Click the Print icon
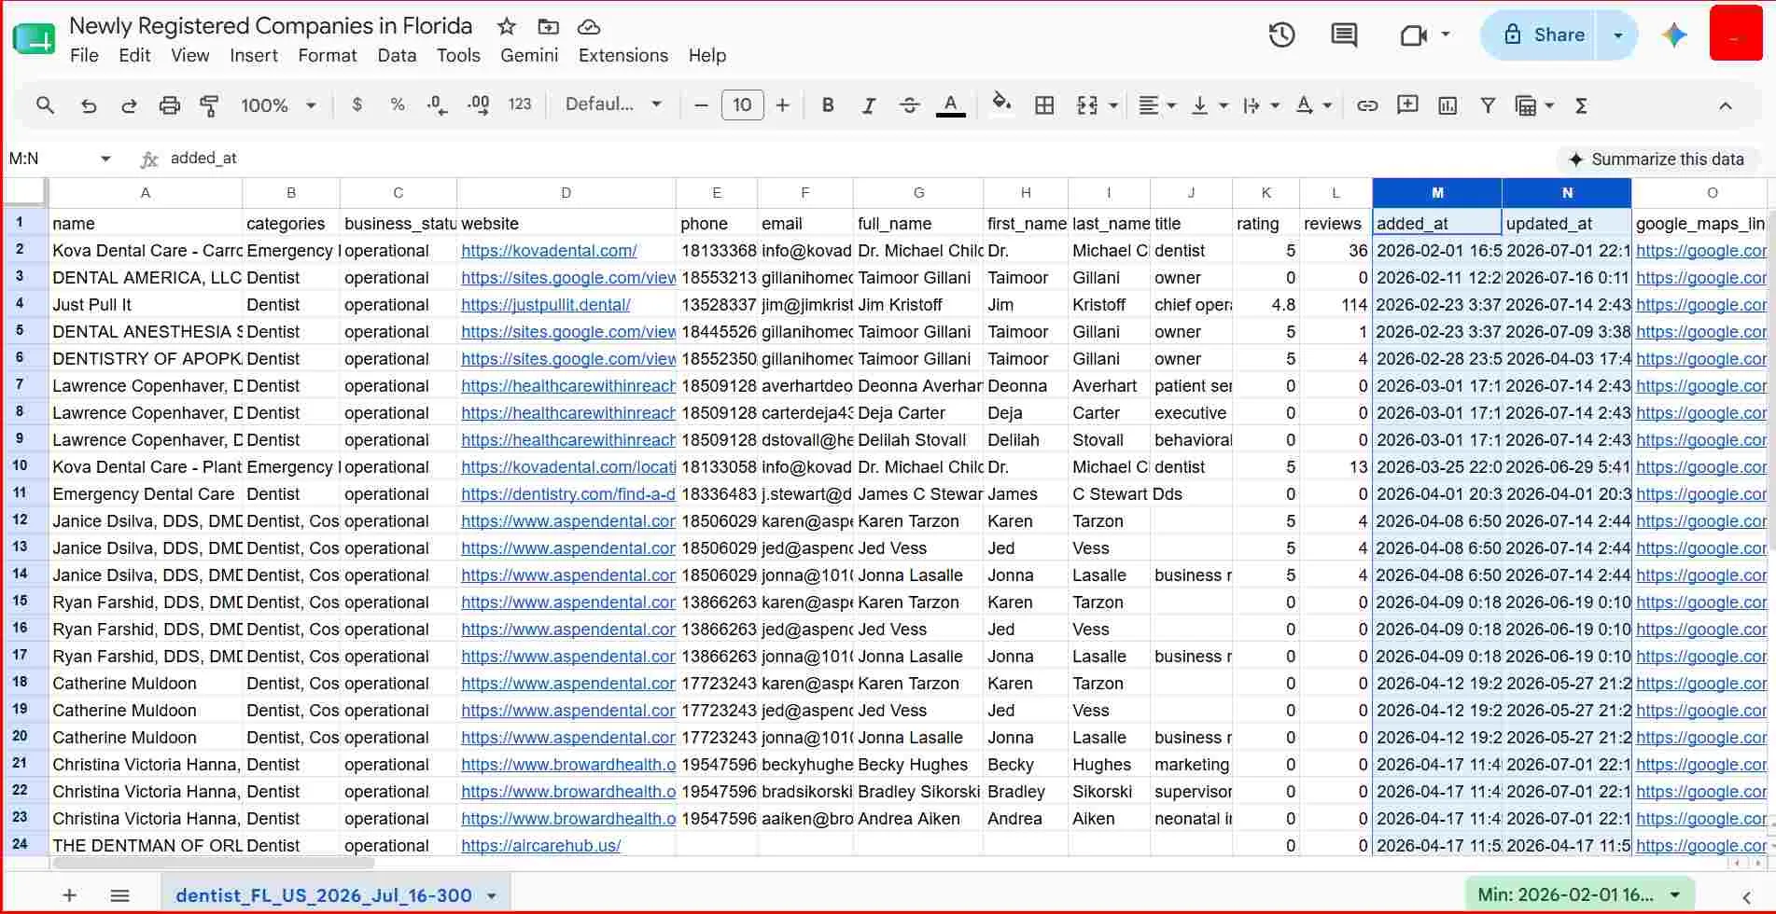This screenshot has width=1776, height=914. point(169,105)
